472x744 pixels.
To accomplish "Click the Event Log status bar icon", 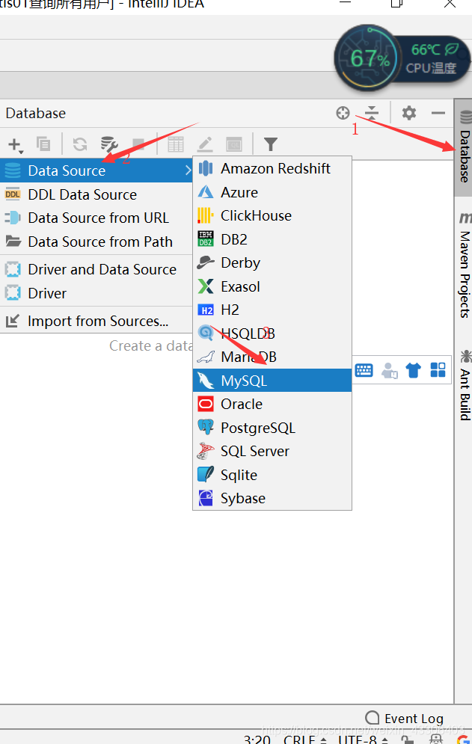I will tap(373, 717).
